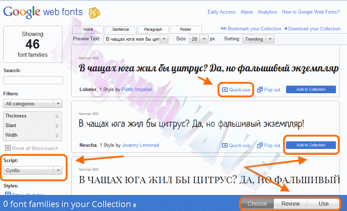
Task: Click '0 font families in your Collection'
Action: (x=67, y=204)
